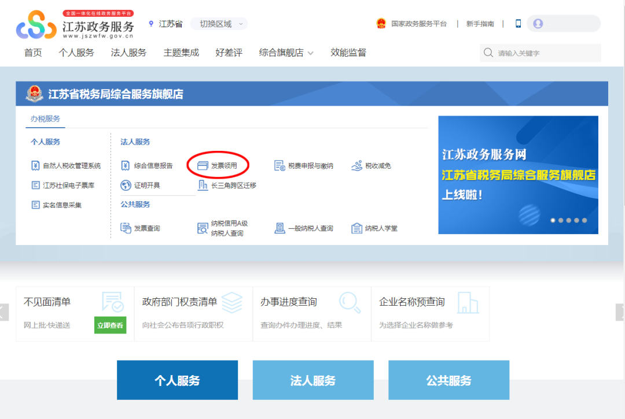
Task: Click the location pin icon beside 江苏省
Action: [x=151, y=24]
